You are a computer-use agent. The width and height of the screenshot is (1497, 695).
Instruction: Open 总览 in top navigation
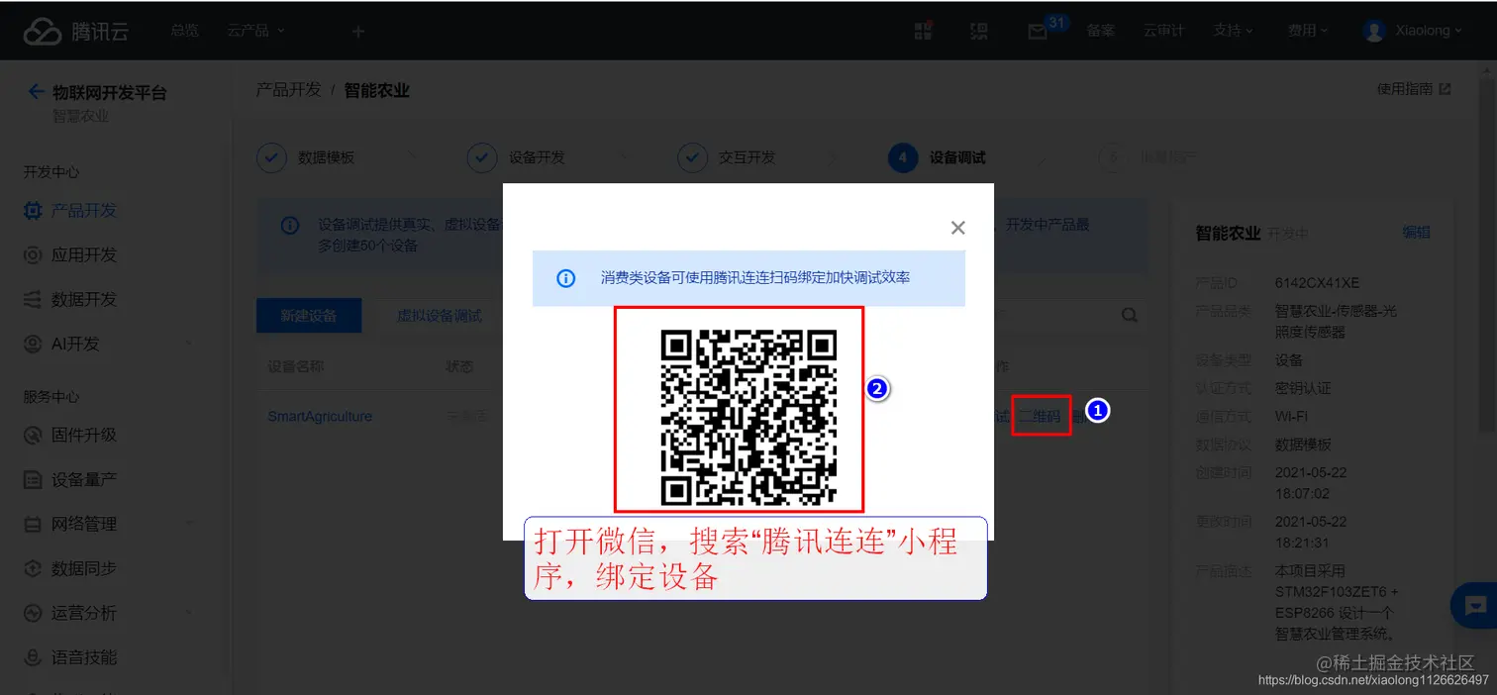pos(184,31)
